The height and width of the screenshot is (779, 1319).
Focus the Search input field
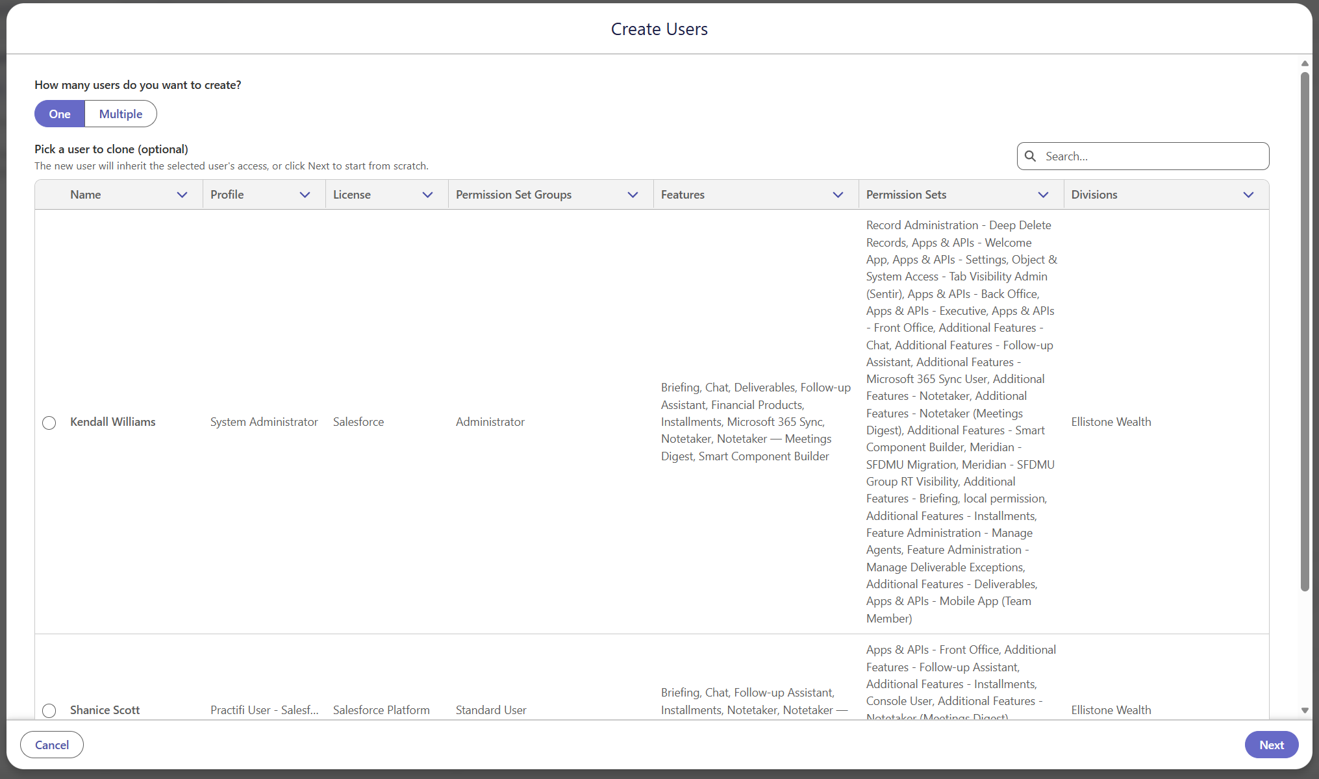pyautogui.click(x=1143, y=156)
